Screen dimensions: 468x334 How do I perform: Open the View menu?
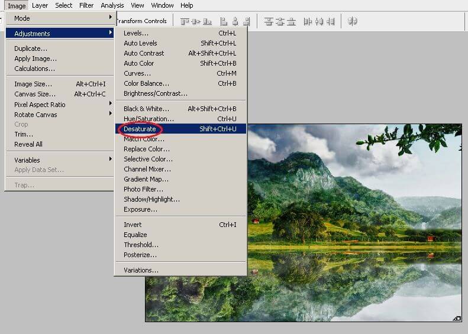click(137, 5)
